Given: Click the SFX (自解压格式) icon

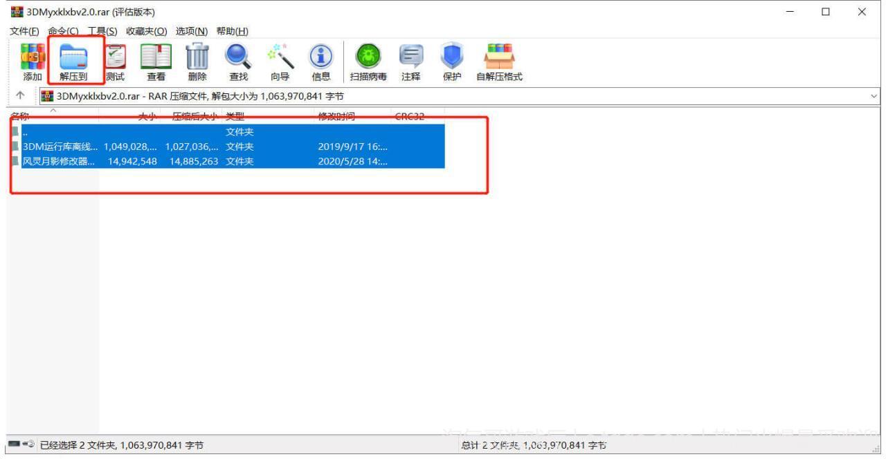Looking at the screenshot, I should (x=499, y=61).
